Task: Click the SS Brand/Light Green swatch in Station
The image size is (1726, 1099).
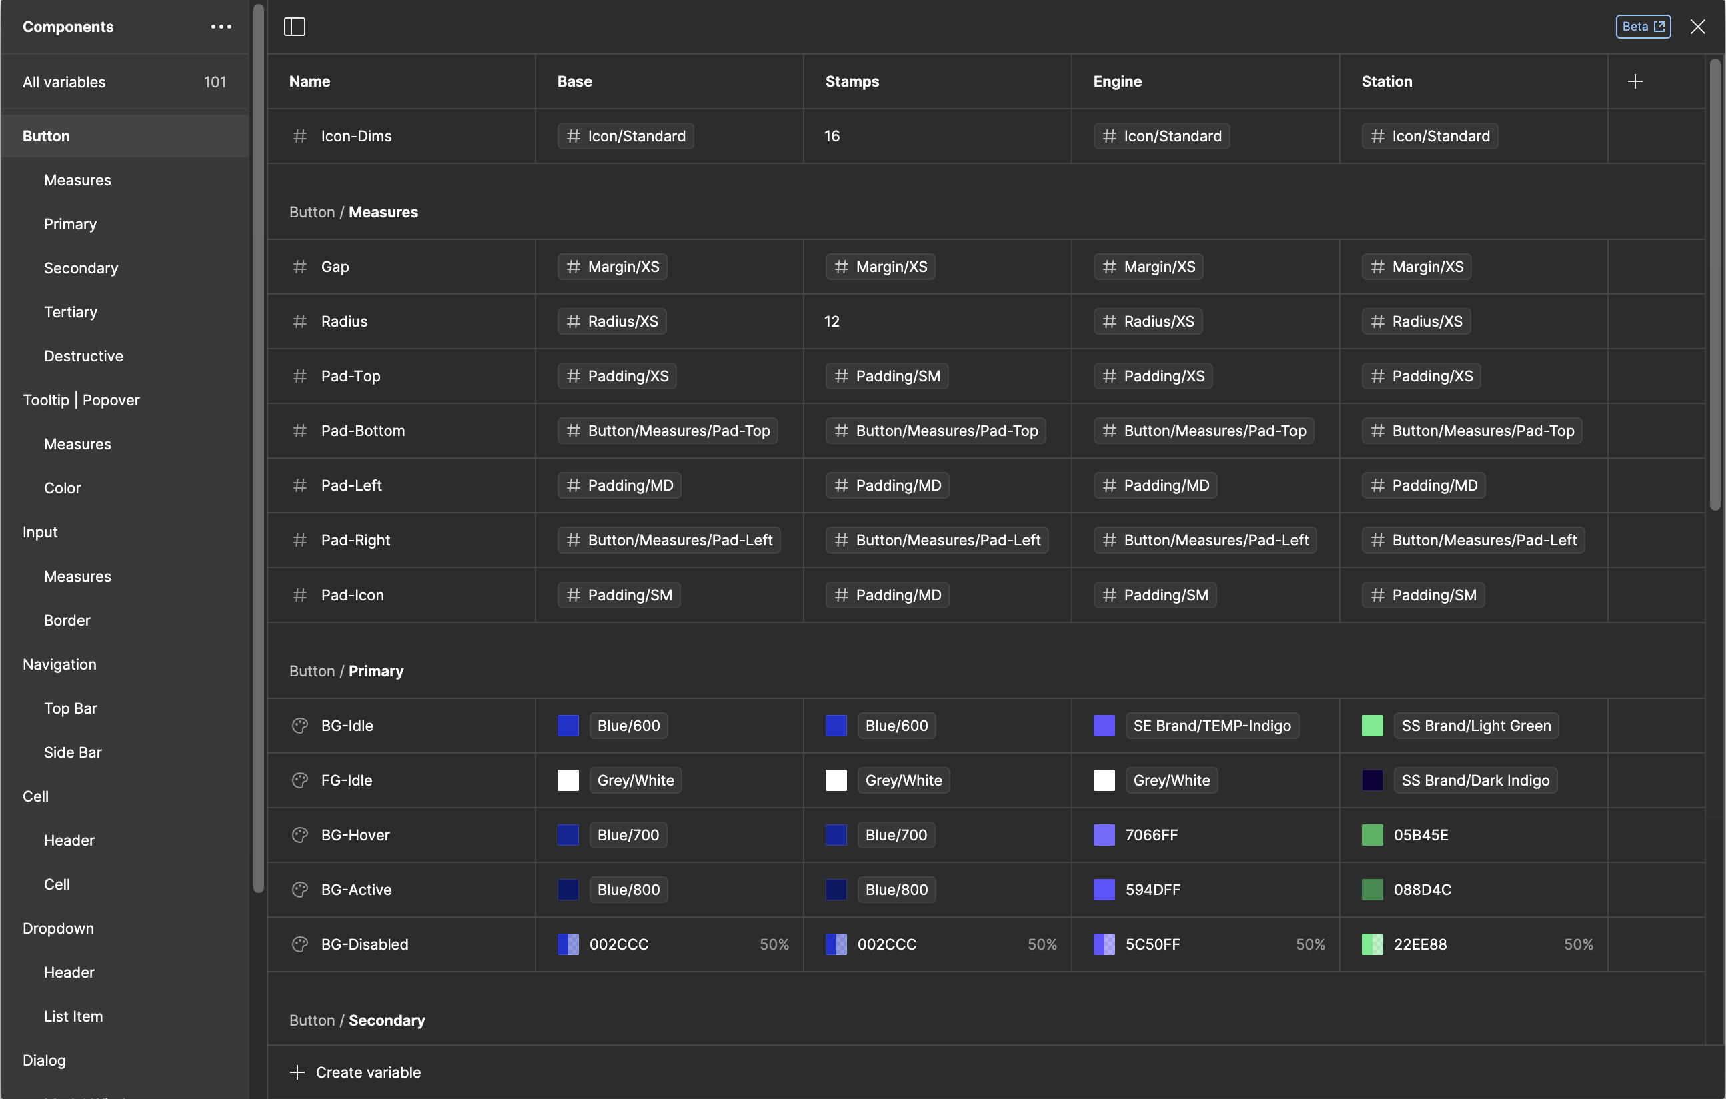Action: pos(1373,725)
